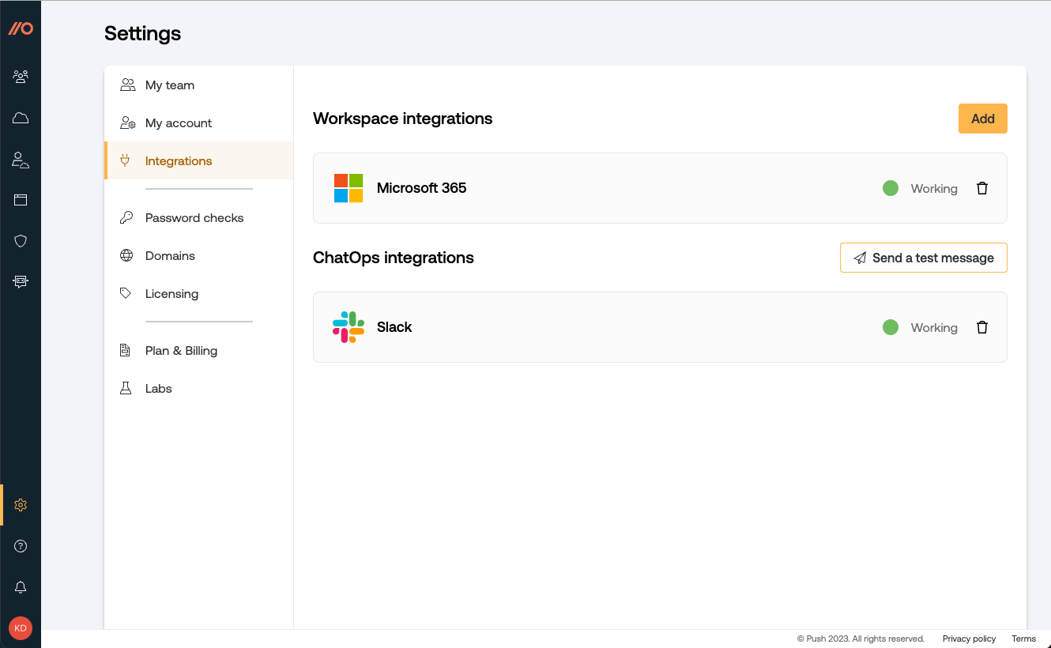This screenshot has height=648, width=1051.
Task: Open the Terms link
Action: [x=1023, y=639]
